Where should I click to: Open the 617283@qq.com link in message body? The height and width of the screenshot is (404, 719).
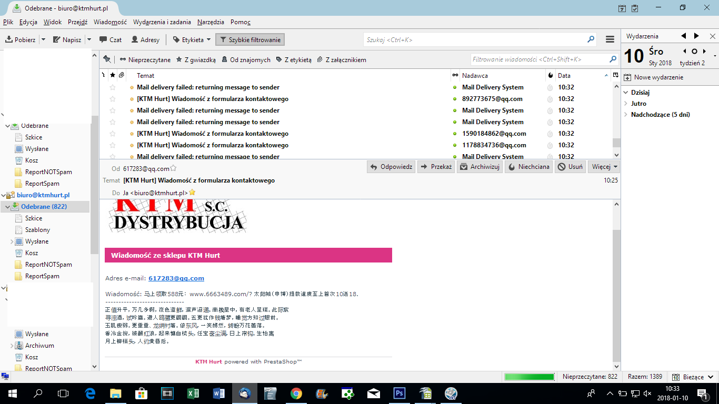(x=176, y=278)
